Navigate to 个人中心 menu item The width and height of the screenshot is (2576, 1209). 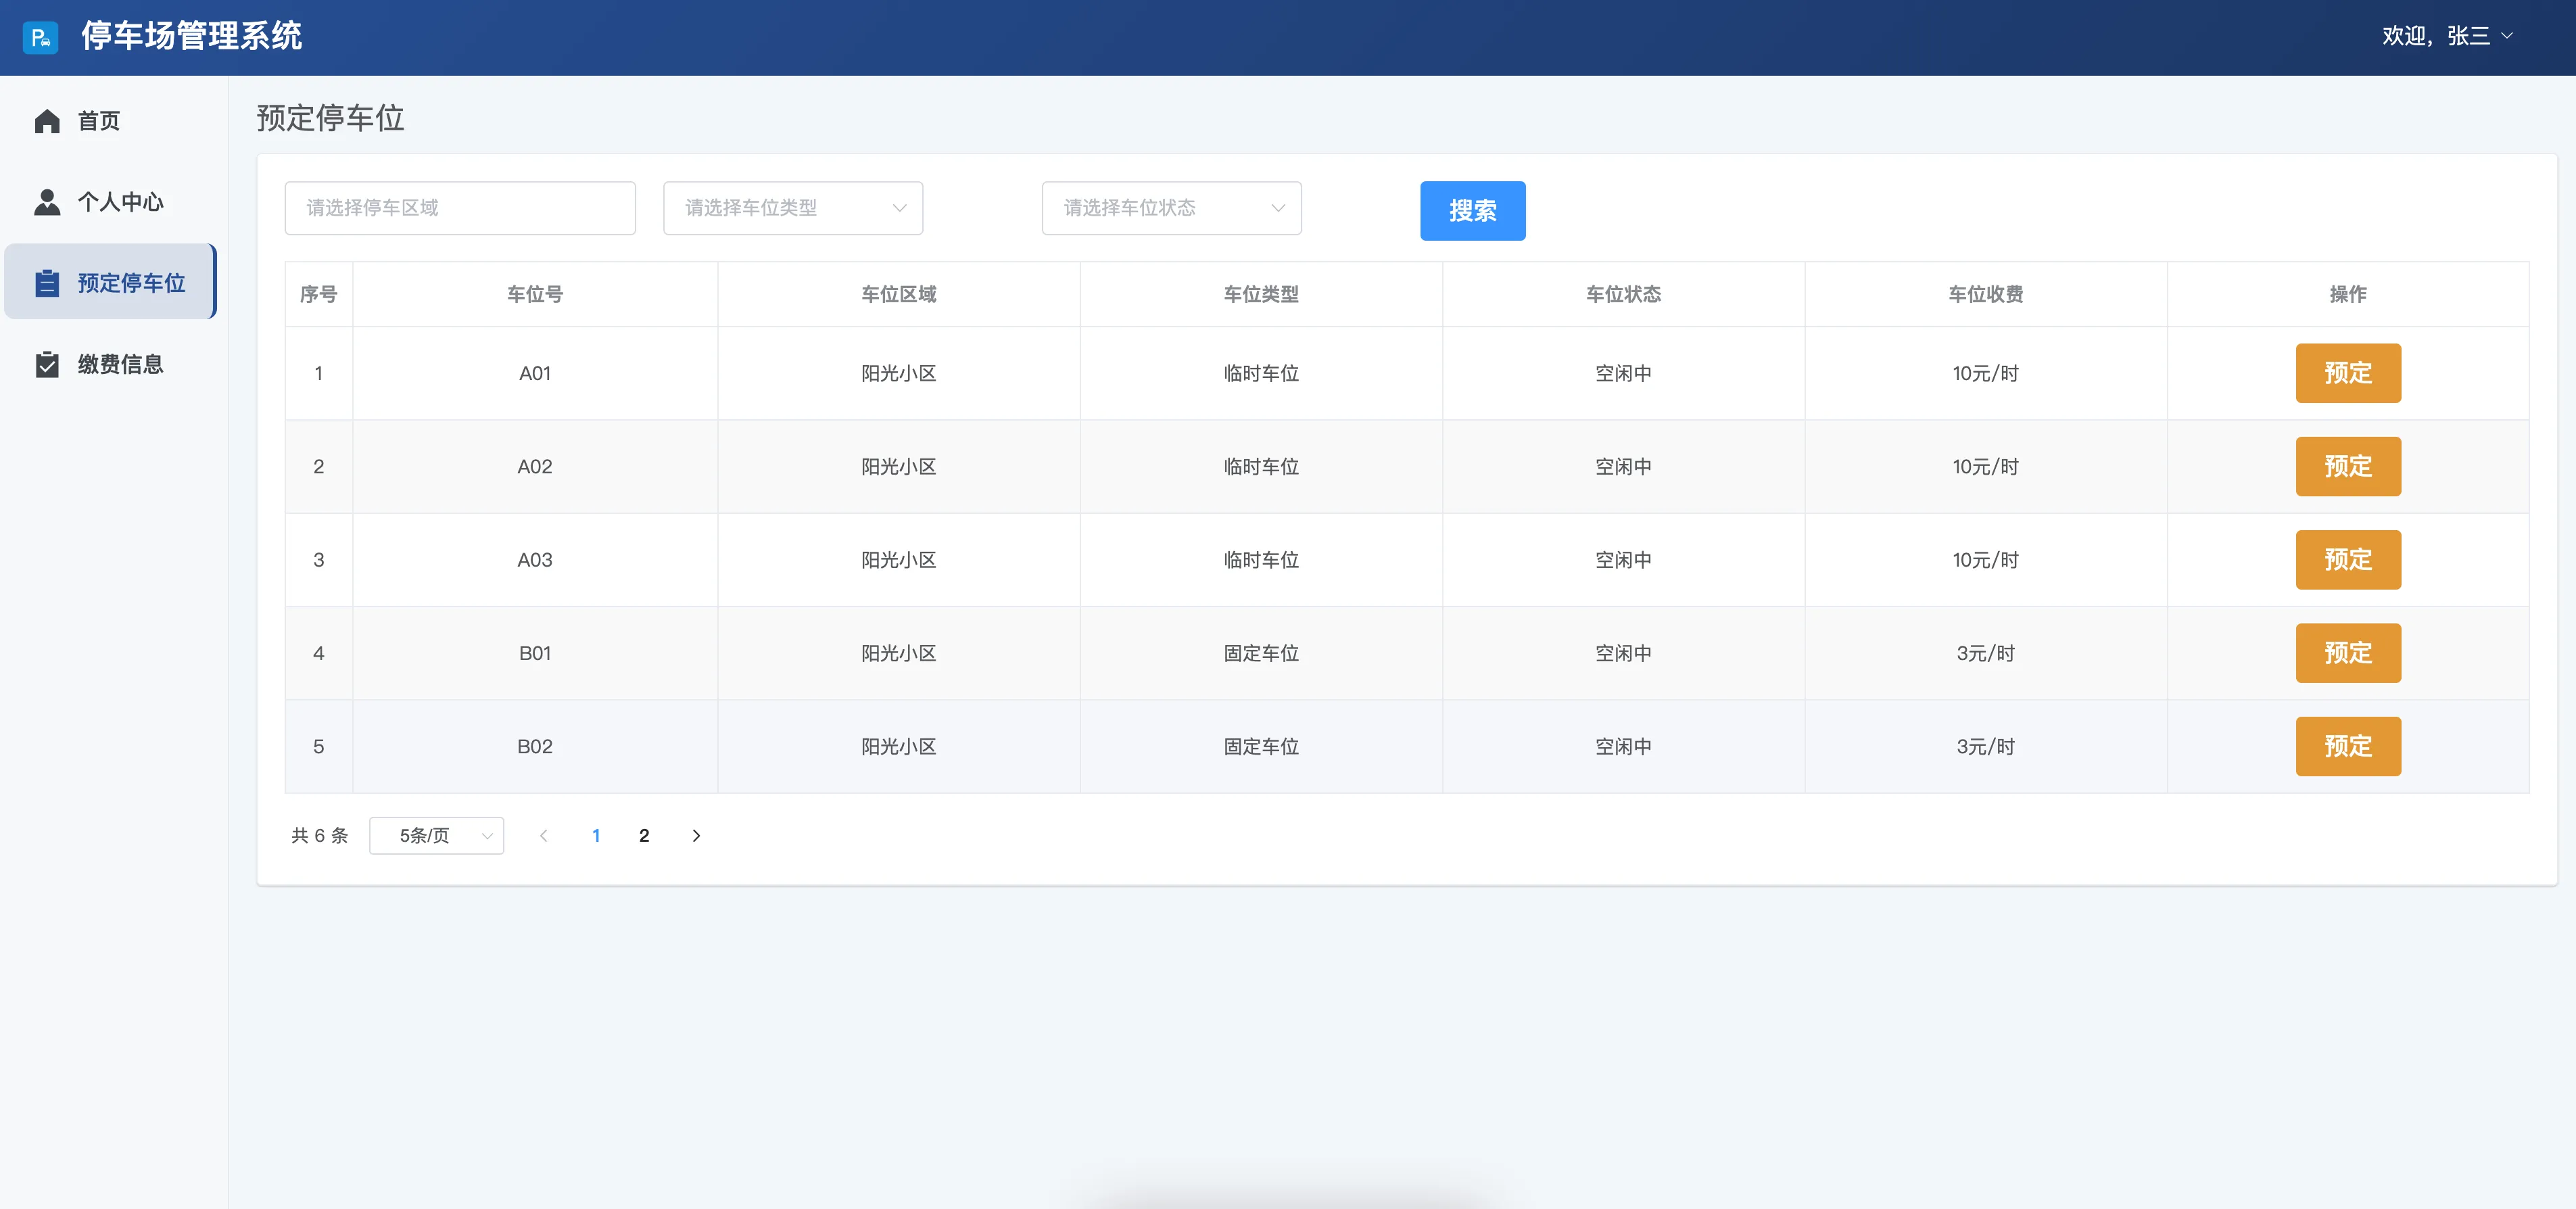coord(120,202)
